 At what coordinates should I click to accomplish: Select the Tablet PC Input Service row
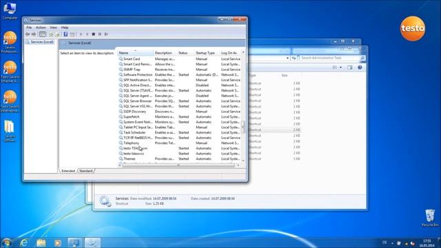tap(179, 127)
